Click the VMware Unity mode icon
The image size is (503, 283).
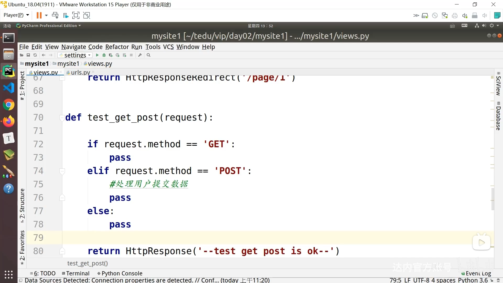pyautogui.click(x=87, y=15)
